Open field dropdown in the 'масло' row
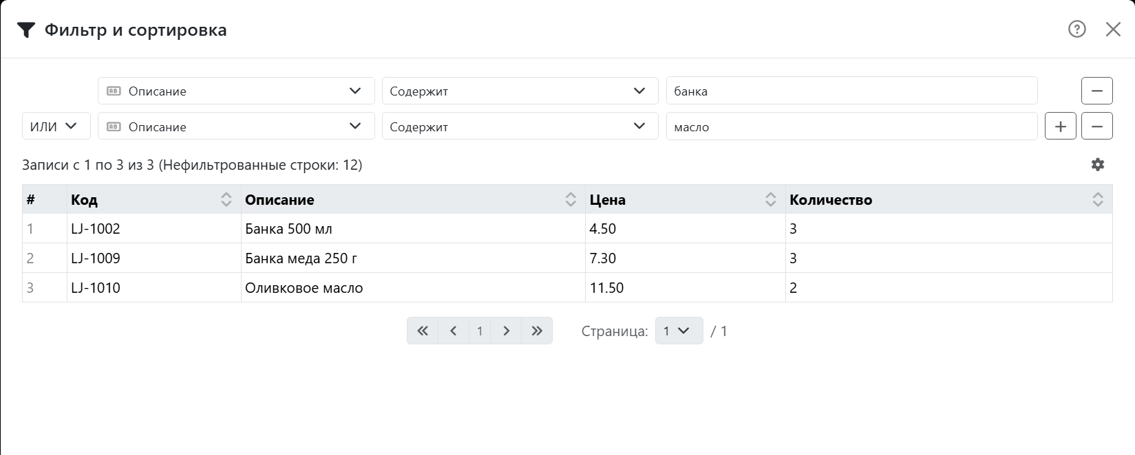 point(236,126)
